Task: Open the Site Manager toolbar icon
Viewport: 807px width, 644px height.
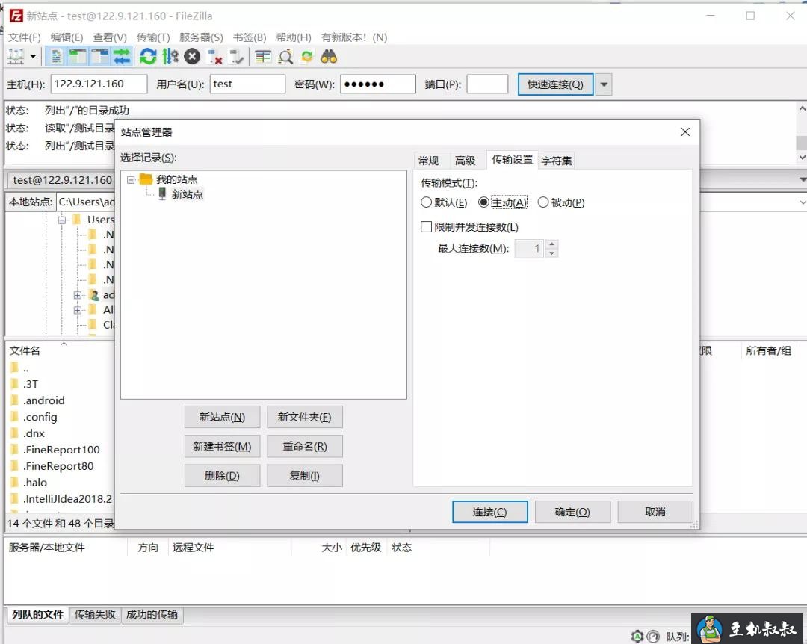Action: click(x=16, y=56)
